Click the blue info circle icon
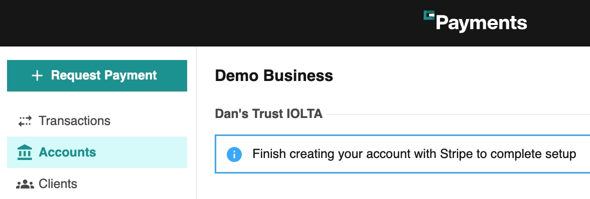The height and width of the screenshot is (199, 590). [x=234, y=154]
